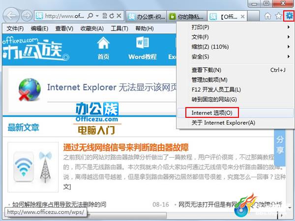This screenshot has width=295, height=221.
Task: Expand the address bar dropdown arrow
Action: pos(97,16)
